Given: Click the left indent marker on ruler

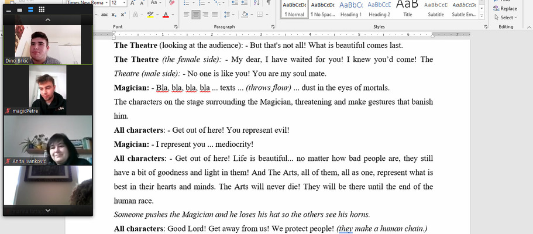Looking at the screenshot, I should [114, 37].
